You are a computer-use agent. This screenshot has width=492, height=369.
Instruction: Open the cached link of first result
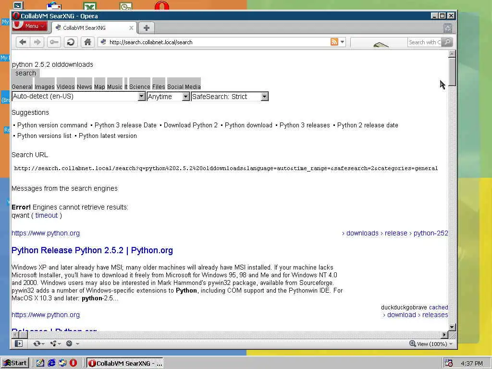[x=438, y=307]
